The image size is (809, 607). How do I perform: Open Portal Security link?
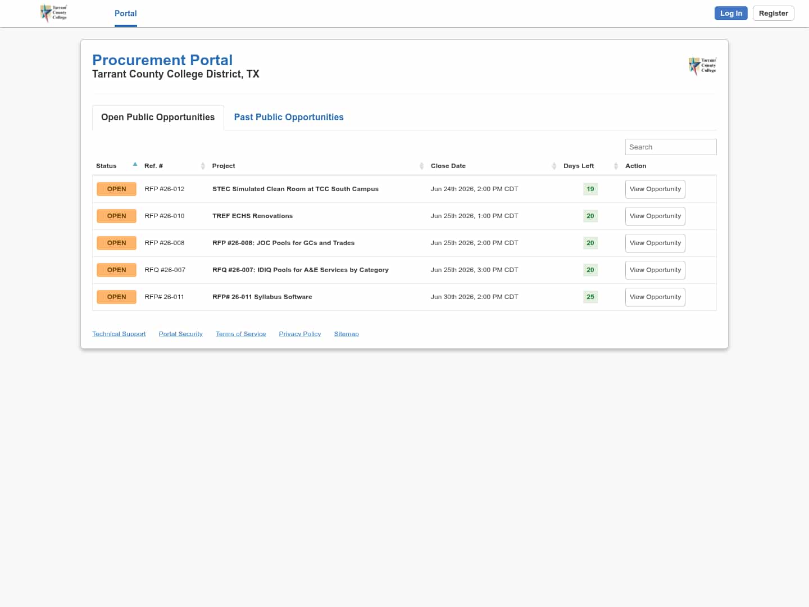[180, 334]
